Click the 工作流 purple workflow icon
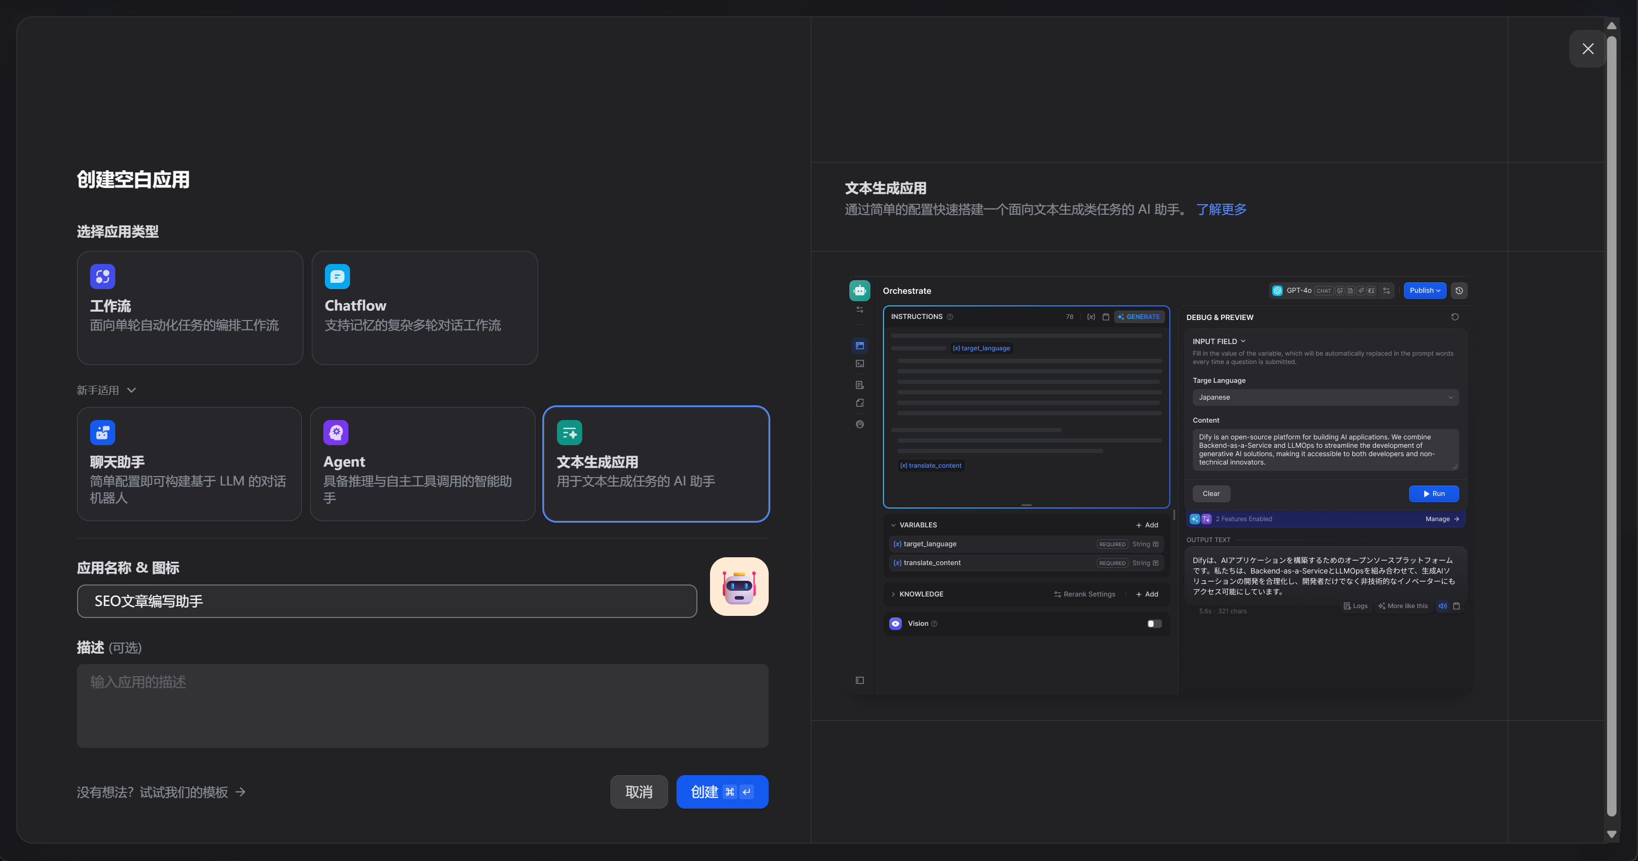The width and height of the screenshot is (1638, 861). (x=102, y=277)
